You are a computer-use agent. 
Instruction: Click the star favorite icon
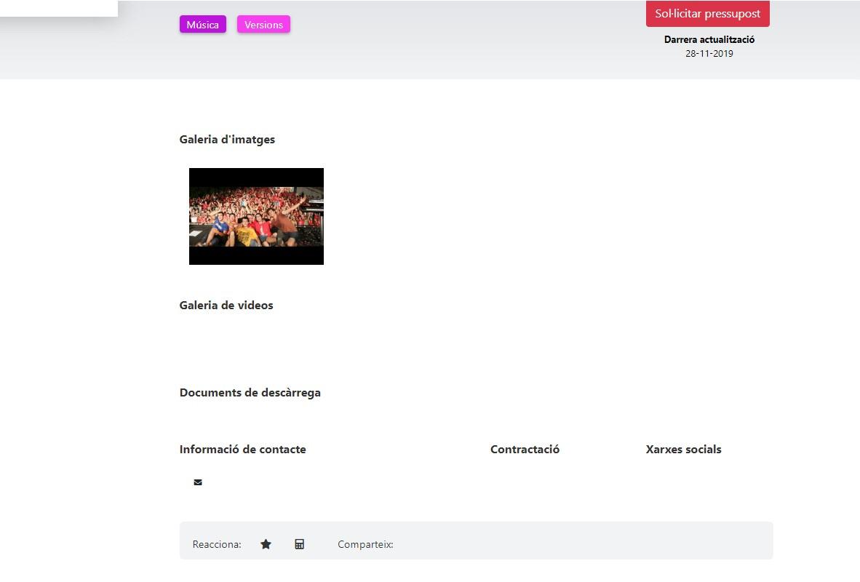(x=266, y=544)
